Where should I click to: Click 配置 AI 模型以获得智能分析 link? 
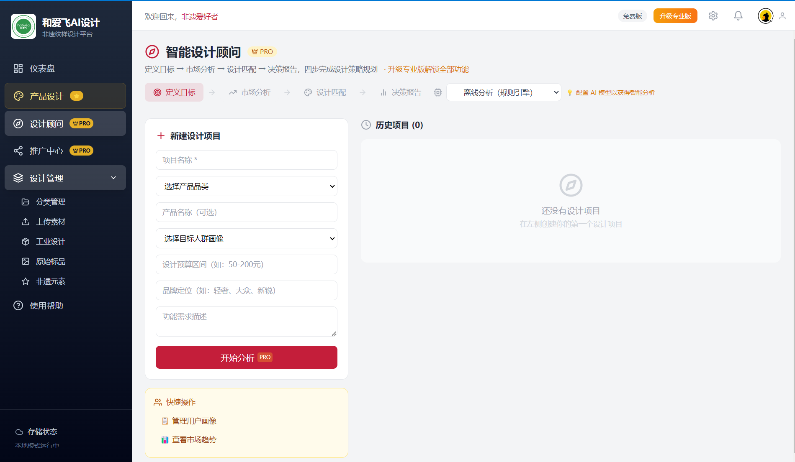[615, 93]
